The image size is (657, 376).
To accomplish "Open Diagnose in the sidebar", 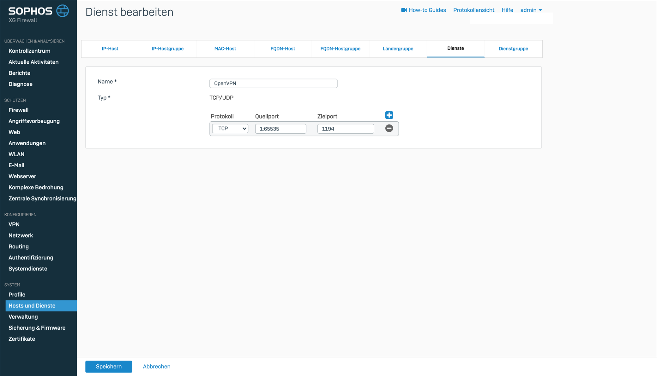I will 21,84.
